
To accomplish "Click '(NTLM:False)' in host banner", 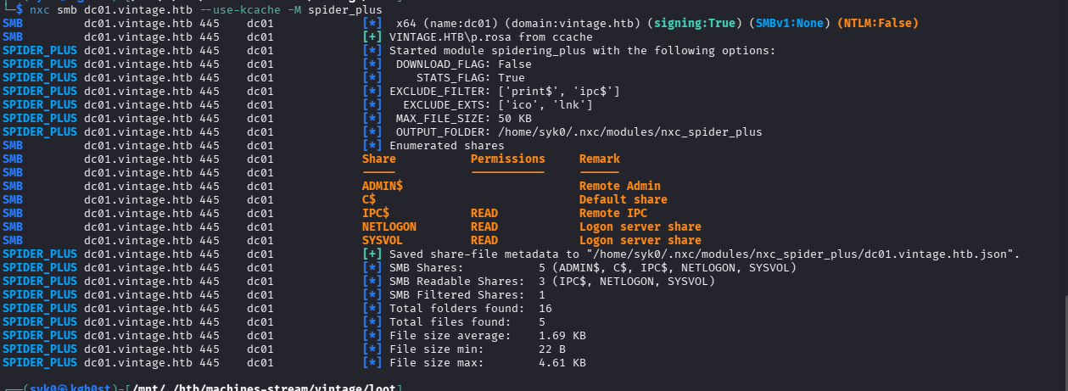I will [x=878, y=23].
